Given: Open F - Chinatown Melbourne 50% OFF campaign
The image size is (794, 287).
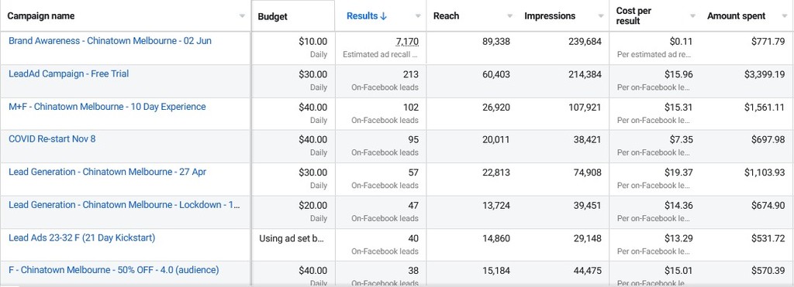Looking at the screenshot, I should pos(113,270).
